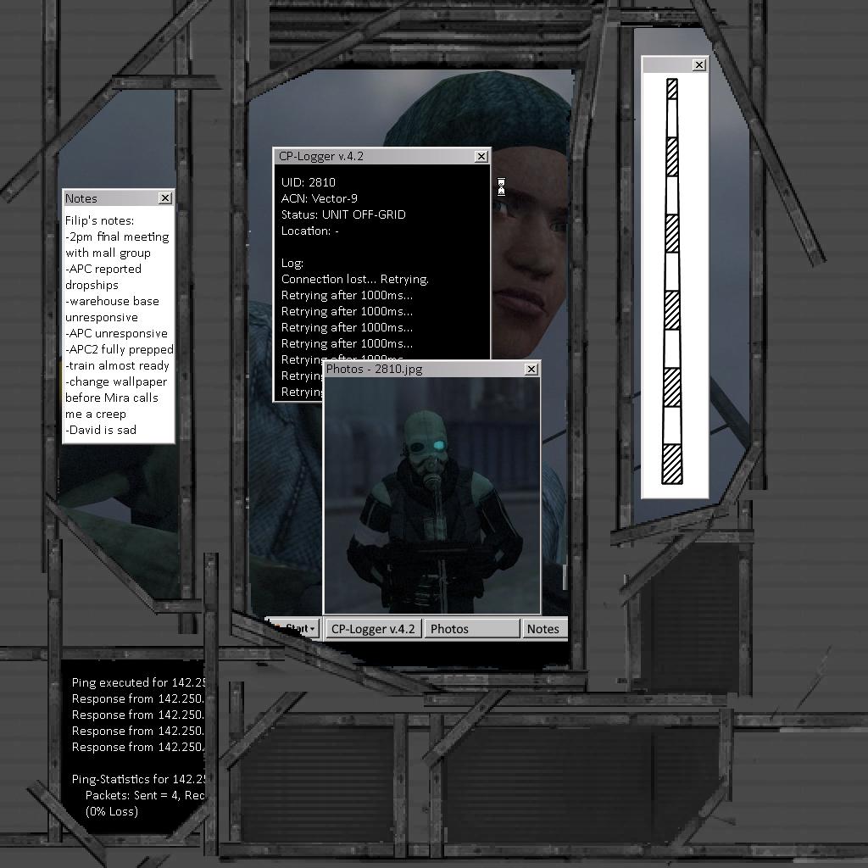Select the UID: 2810 text

tap(309, 182)
